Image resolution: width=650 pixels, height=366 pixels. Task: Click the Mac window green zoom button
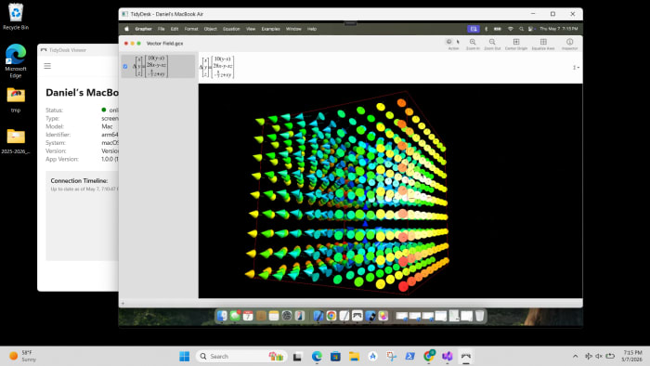tap(139, 43)
